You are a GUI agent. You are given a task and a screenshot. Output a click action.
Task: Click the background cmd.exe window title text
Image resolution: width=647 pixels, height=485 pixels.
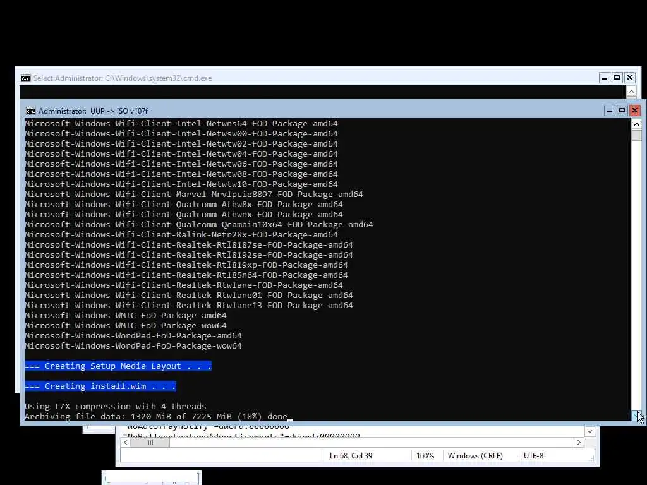(123, 78)
